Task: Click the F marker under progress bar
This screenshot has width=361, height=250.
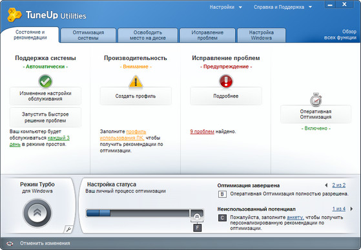Action: tap(198, 228)
